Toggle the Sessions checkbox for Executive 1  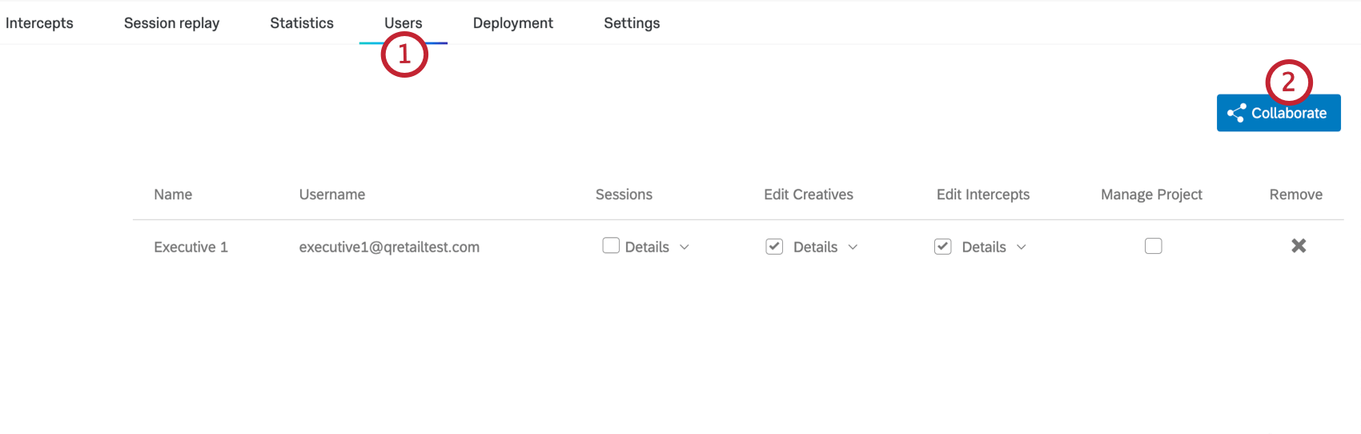point(611,246)
